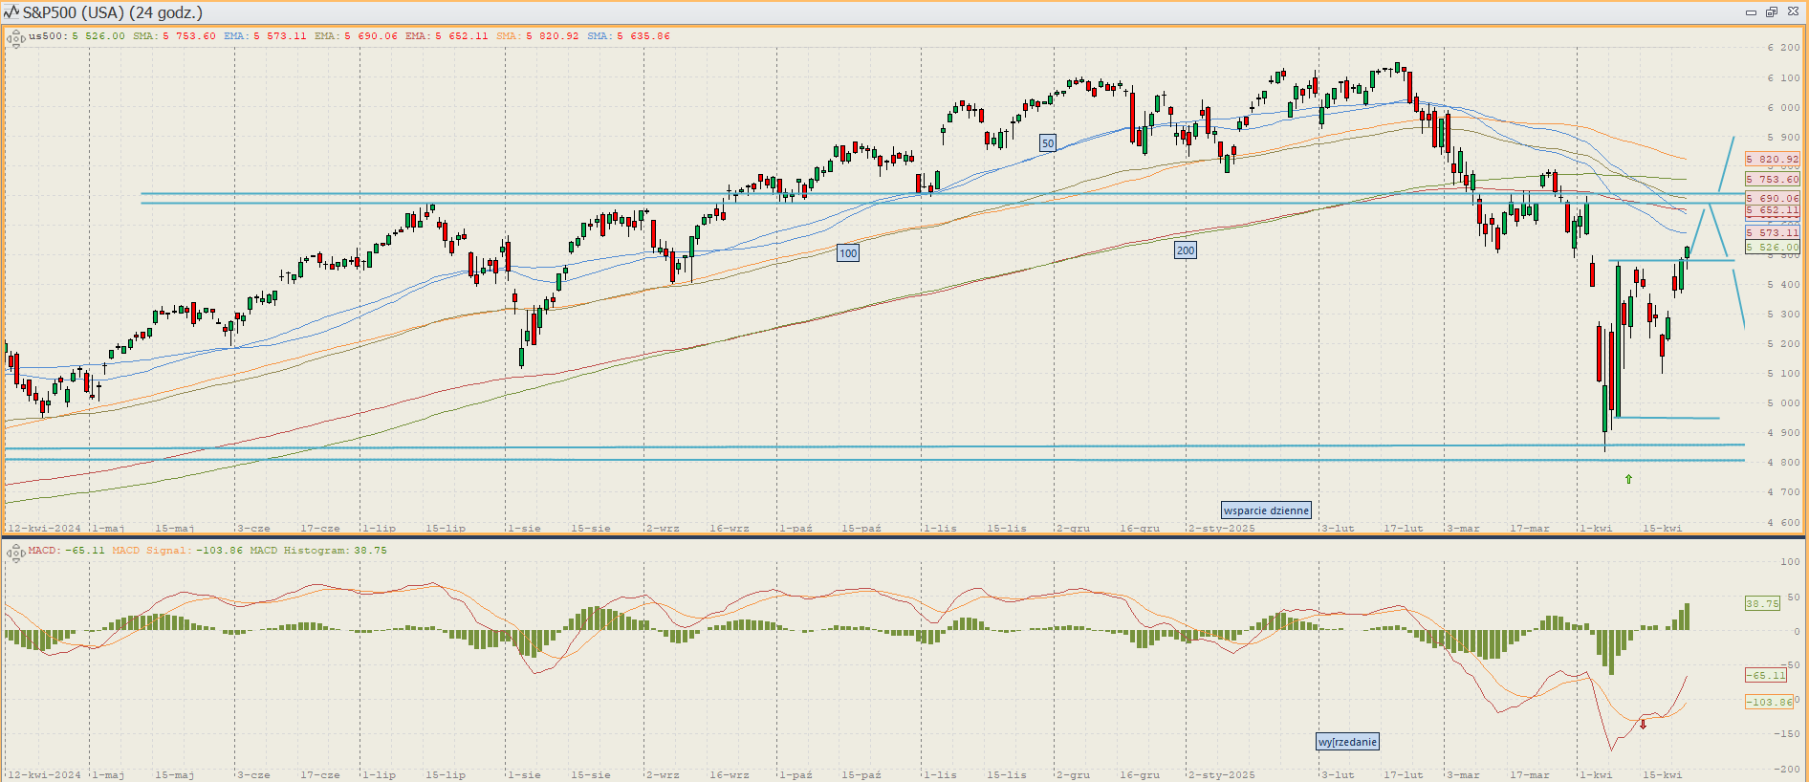Minimize the S&P500 chart window
This screenshot has width=1809, height=782.
click(x=1751, y=12)
